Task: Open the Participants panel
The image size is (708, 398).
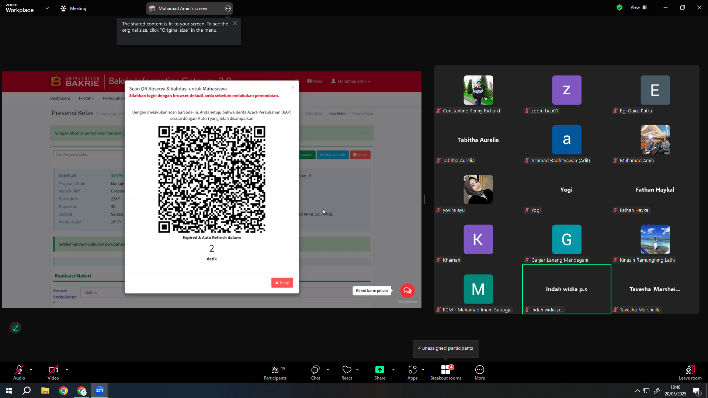Action: pos(275,372)
